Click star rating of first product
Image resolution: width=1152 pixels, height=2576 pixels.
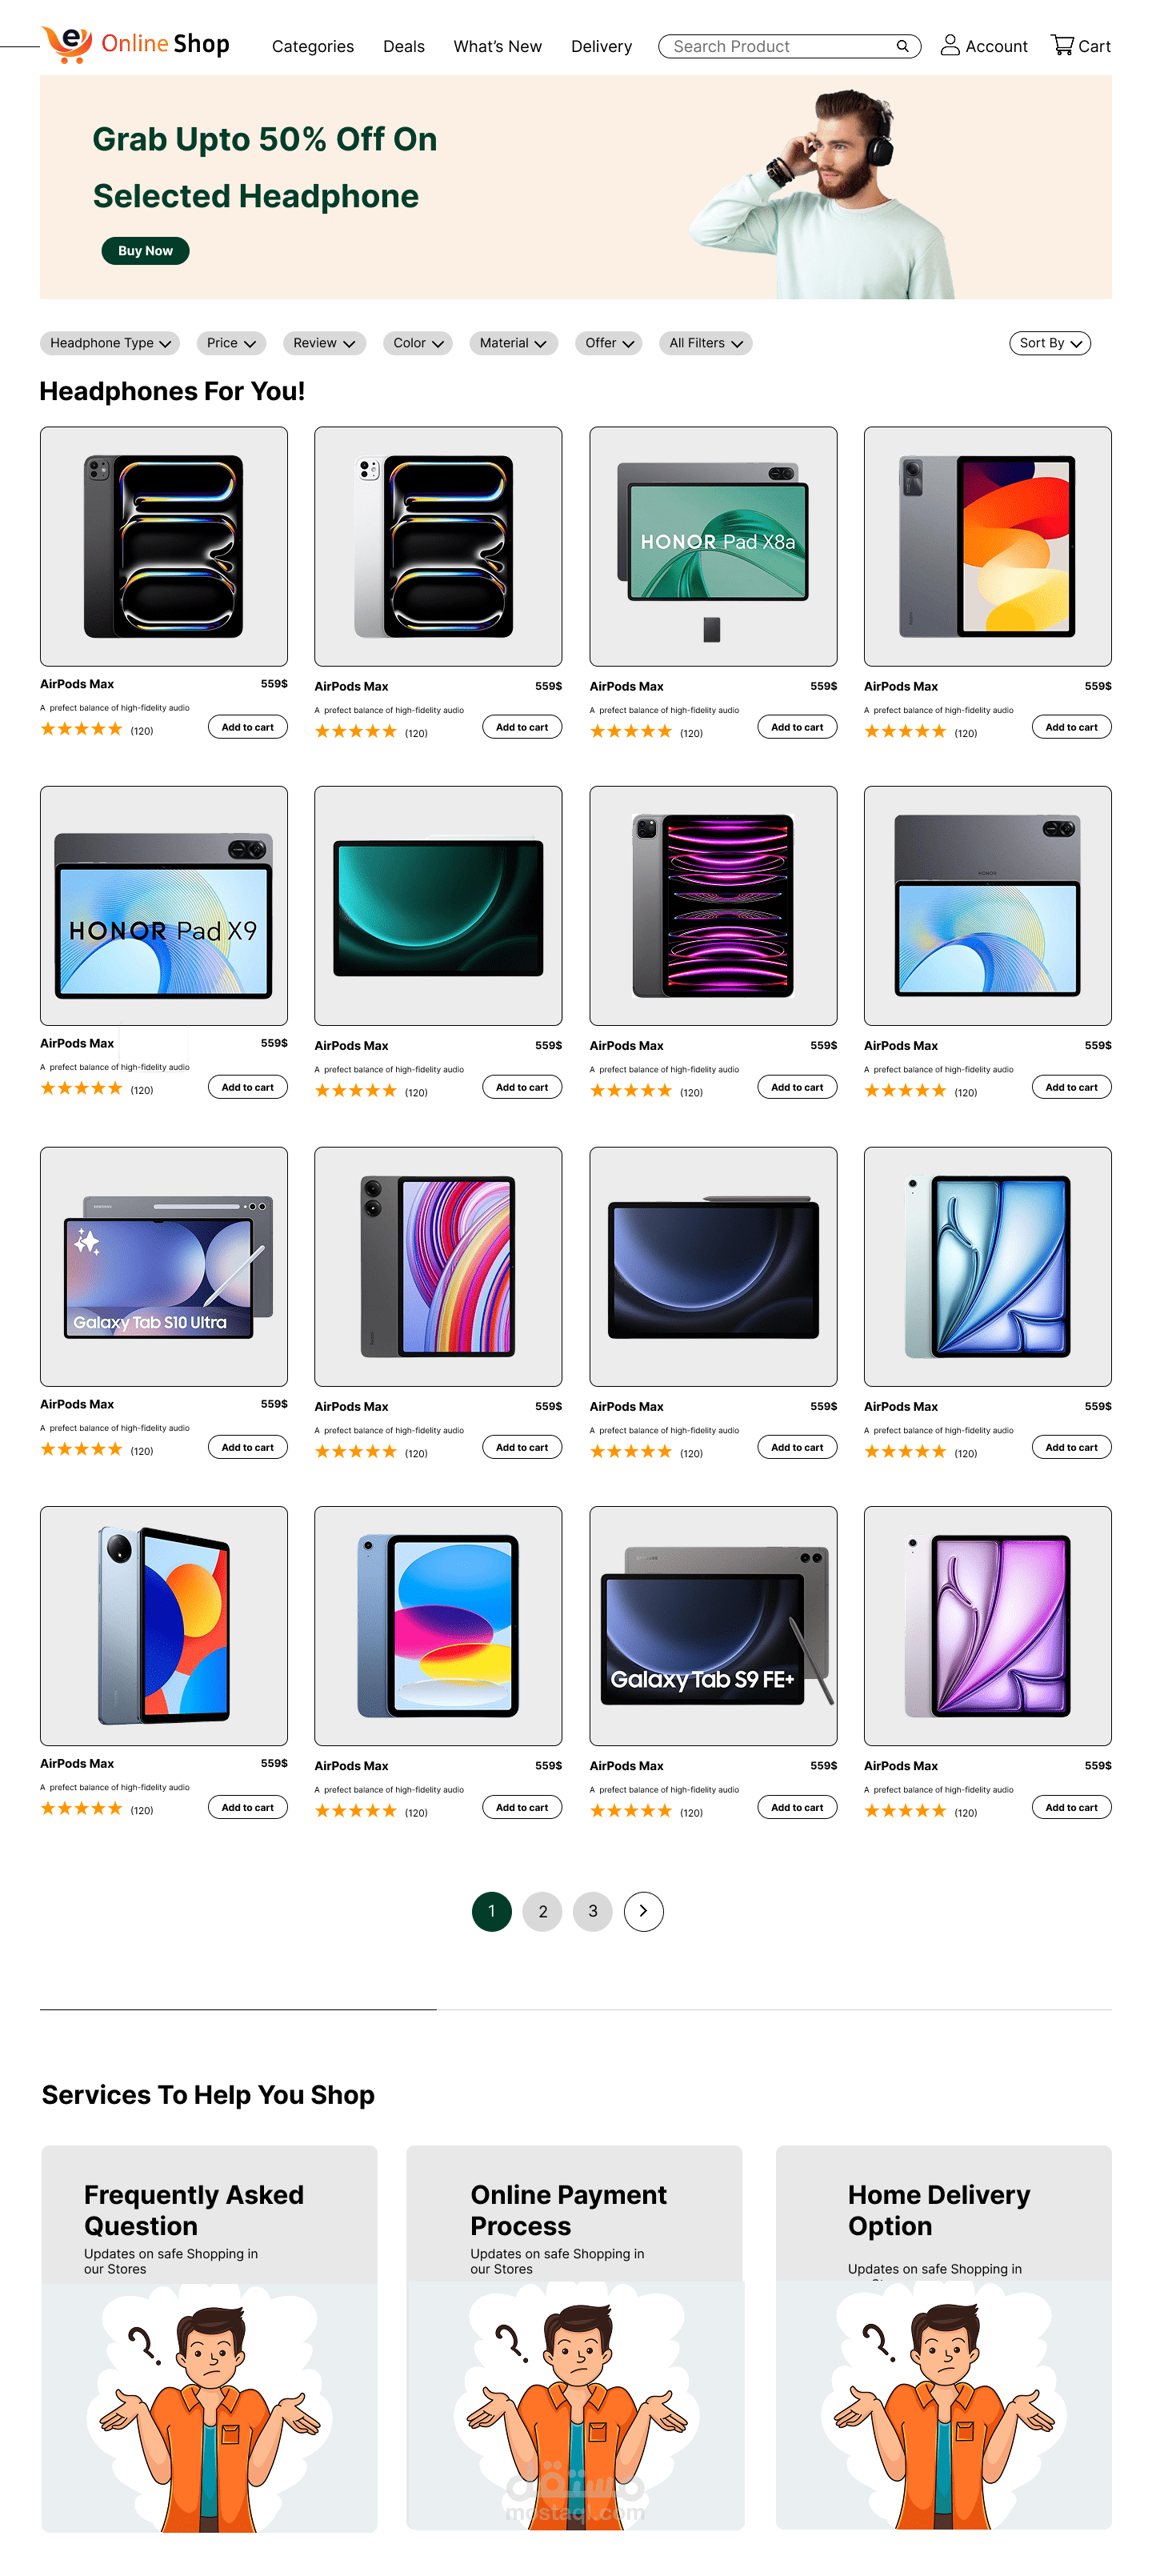point(81,729)
